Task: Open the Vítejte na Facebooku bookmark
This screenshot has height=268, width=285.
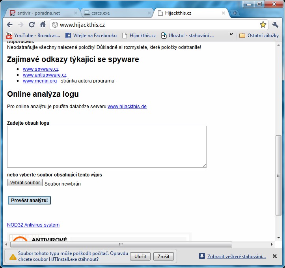Action: (91, 36)
